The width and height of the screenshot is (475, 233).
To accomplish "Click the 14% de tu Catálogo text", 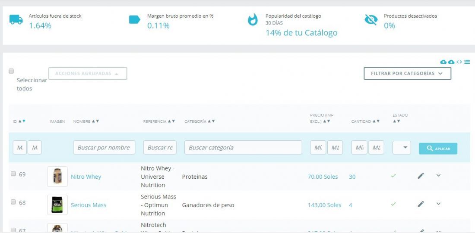I will pyautogui.click(x=301, y=33).
